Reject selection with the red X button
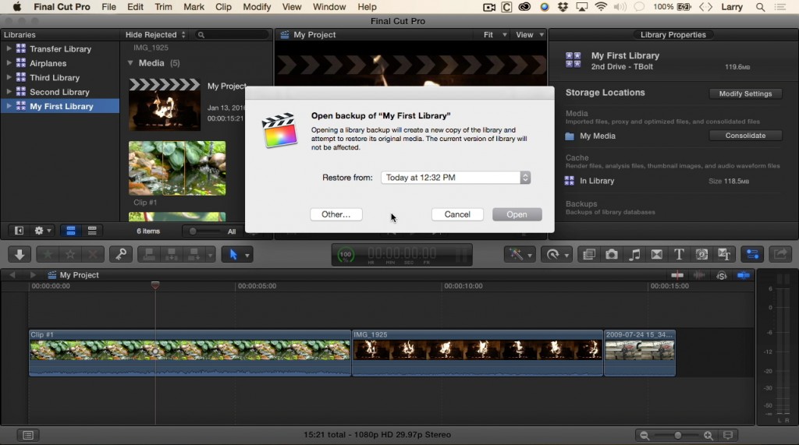Viewport: 799px width, 445px height. click(93, 254)
